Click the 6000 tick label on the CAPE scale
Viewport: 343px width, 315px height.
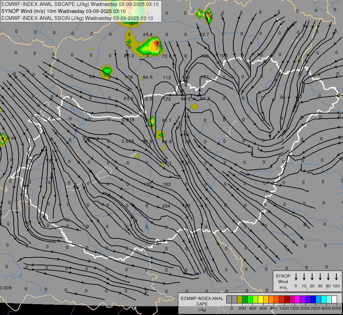tap(337, 308)
